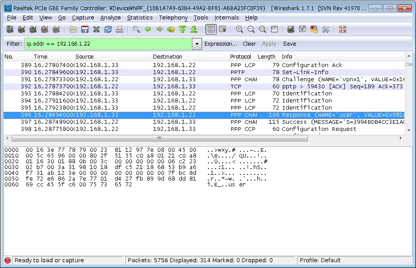This screenshot has width=416, height=268.
Task: Open the Help menu
Action: pyautogui.click(x=251, y=18)
